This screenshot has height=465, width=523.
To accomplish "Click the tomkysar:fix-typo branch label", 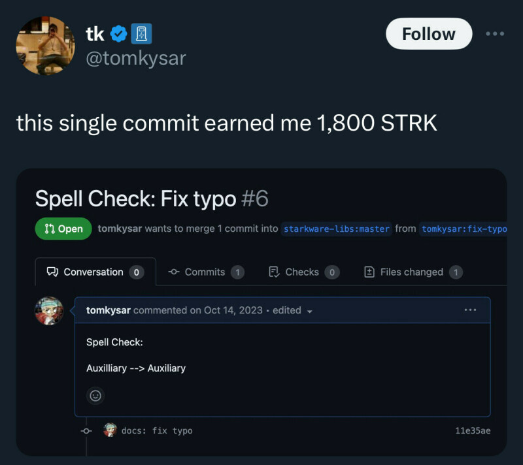I will point(464,229).
